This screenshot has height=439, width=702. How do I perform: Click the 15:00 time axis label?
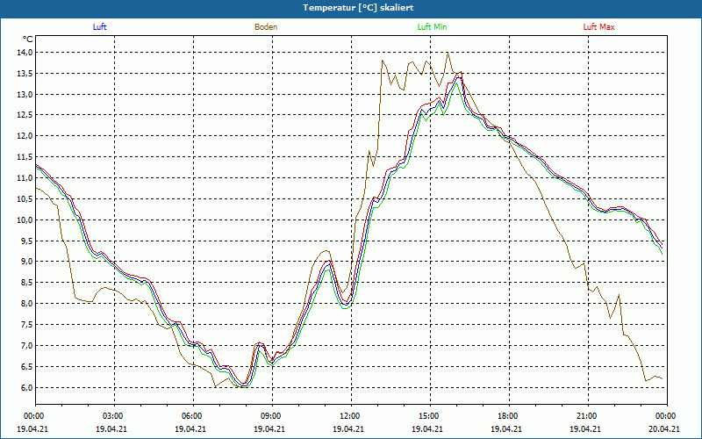(430, 416)
